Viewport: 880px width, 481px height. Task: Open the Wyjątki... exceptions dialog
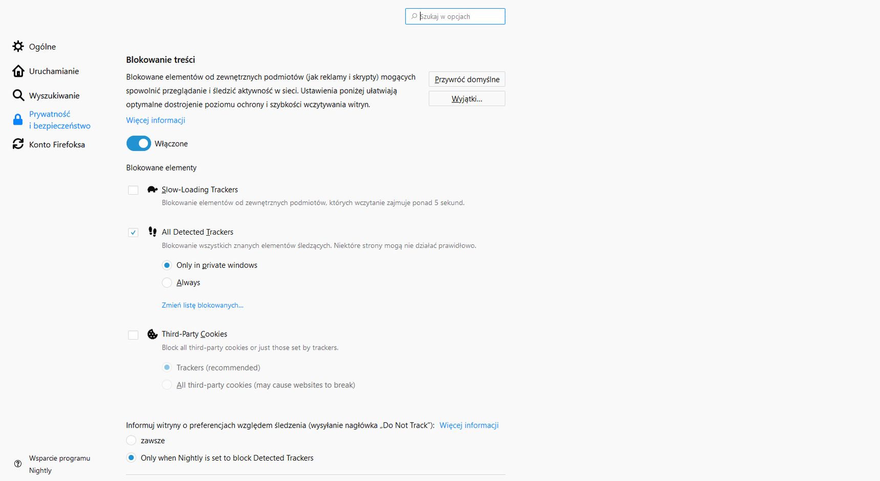[467, 99]
